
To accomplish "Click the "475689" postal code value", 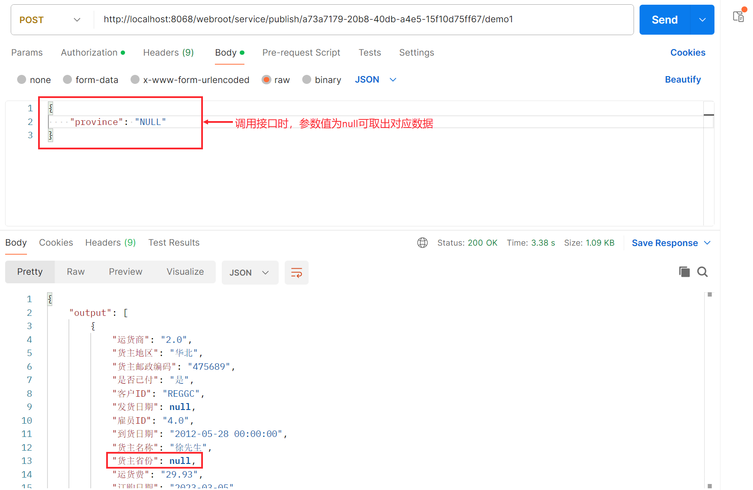I will 209,367.
